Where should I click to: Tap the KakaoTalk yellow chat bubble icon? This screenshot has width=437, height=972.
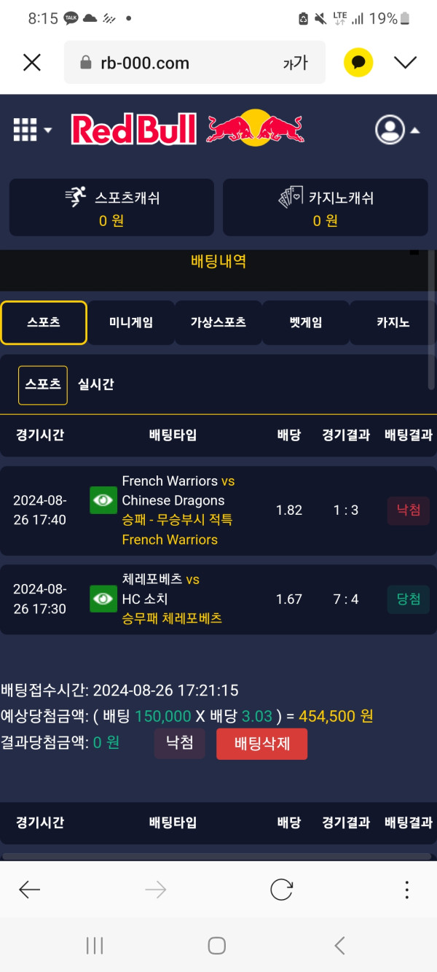click(x=358, y=63)
